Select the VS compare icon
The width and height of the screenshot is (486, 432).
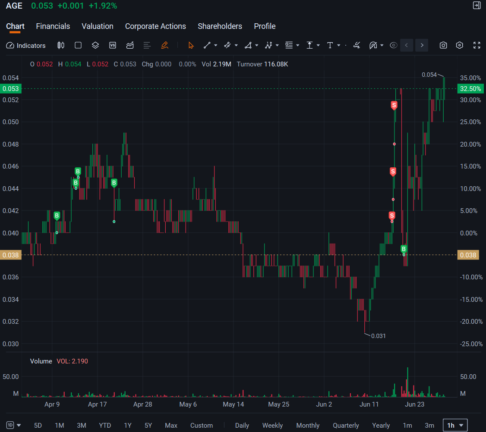point(113,46)
